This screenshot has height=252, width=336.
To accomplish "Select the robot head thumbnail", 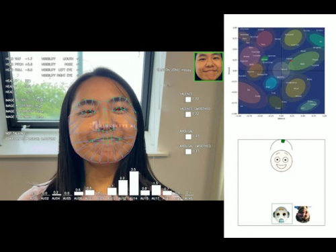I will click(x=282, y=214).
